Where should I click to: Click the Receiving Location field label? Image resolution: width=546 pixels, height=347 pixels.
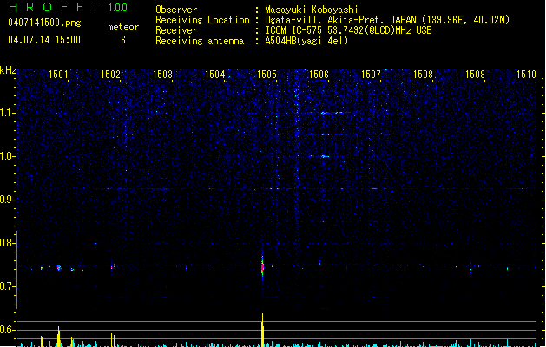click(202, 20)
